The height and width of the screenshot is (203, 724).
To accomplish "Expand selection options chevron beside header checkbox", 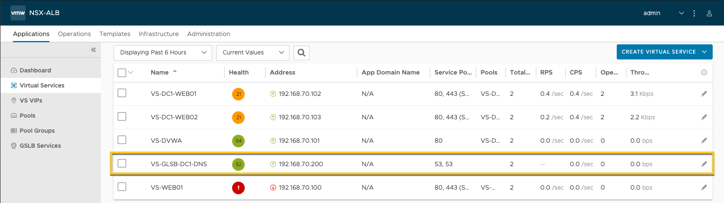I will click(x=131, y=73).
